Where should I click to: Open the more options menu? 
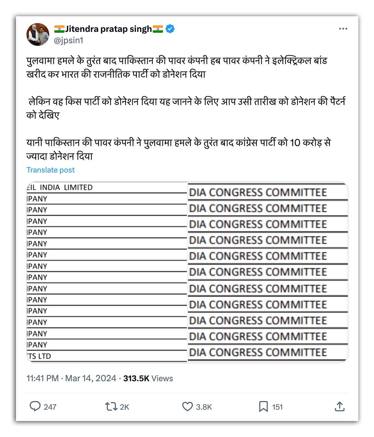point(343,28)
